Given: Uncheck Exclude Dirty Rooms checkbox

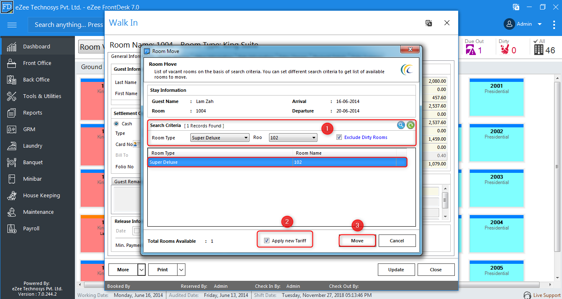Looking at the screenshot, I should coord(339,137).
